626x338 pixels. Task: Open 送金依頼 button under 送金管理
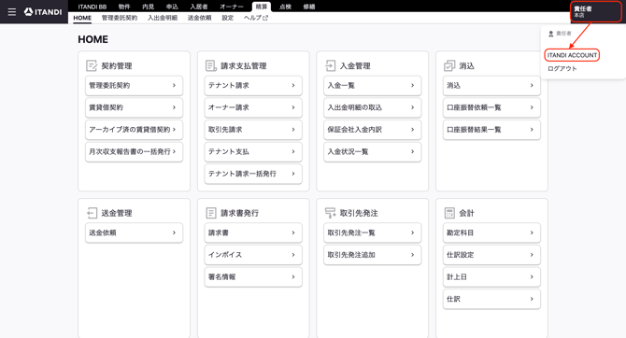pyautogui.click(x=134, y=232)
